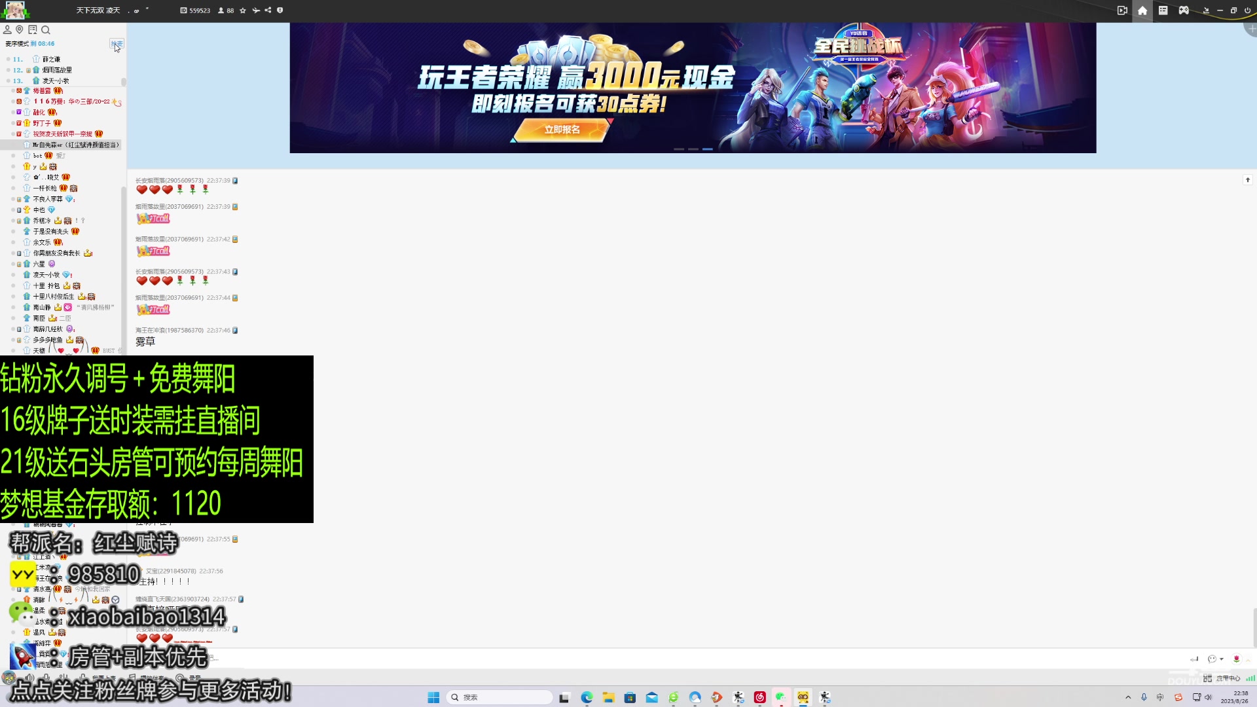The height and width of the screenshot is (707, 1257).
Task: Open File Explorer from taskbar
Action: click(x=608, y=697)
